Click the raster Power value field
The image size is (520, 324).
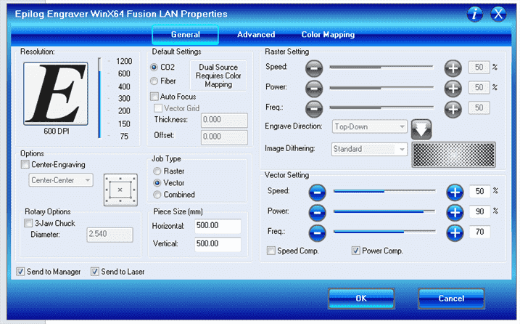pyautogui.click(x=479, y=88)
